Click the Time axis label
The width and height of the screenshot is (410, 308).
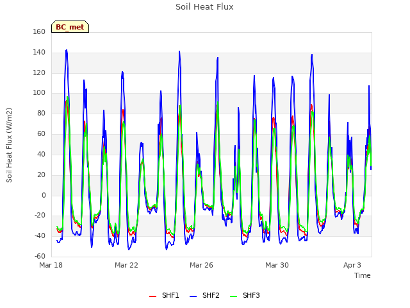363,275
